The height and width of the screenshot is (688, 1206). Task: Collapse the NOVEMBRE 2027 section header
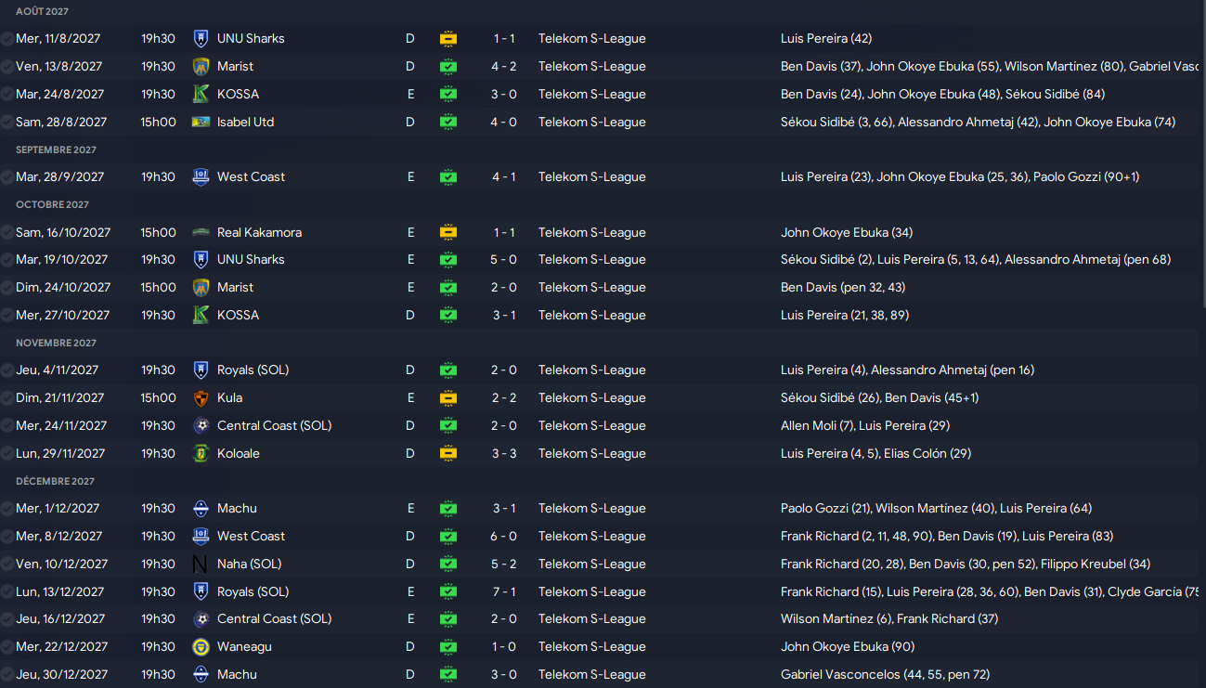tap(57, 343)
